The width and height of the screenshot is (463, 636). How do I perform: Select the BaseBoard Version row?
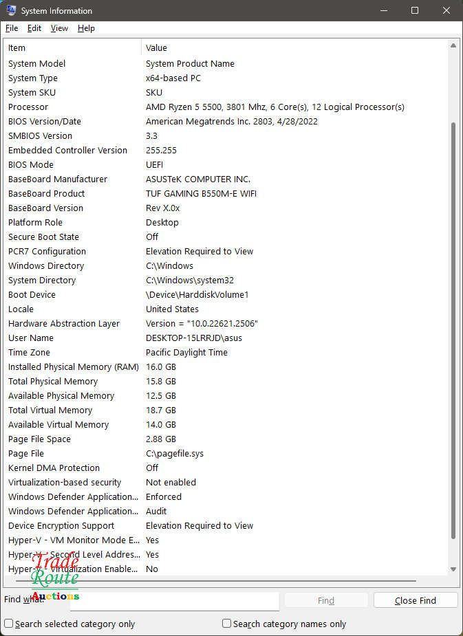click(x=226, y=208)
